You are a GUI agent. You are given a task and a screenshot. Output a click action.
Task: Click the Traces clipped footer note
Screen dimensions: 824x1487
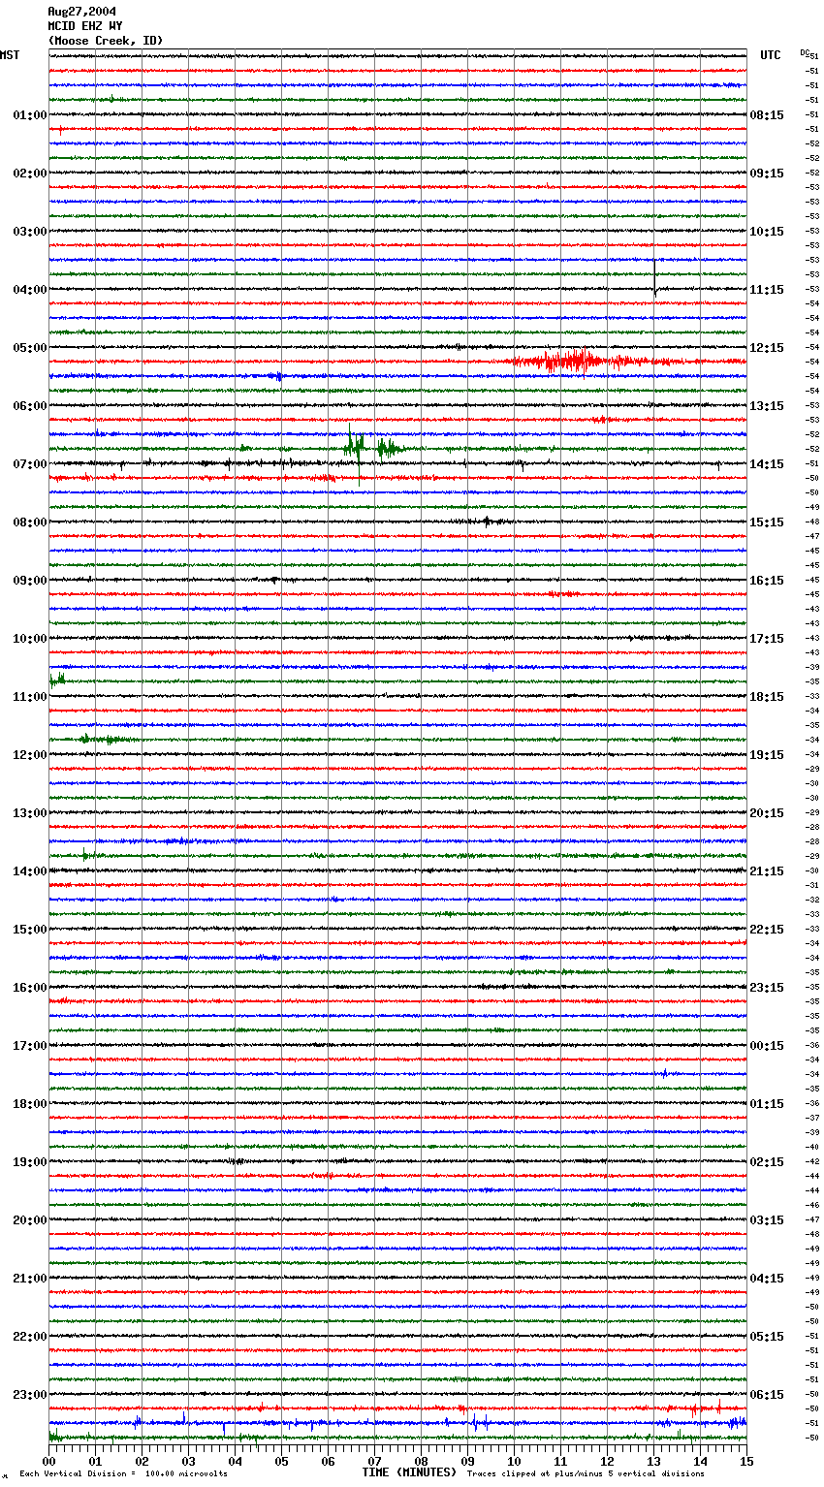[586, 1474]
